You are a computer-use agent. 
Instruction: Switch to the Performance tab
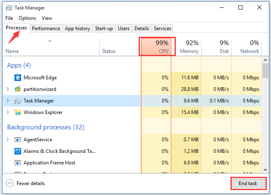(x=46, y=29)
